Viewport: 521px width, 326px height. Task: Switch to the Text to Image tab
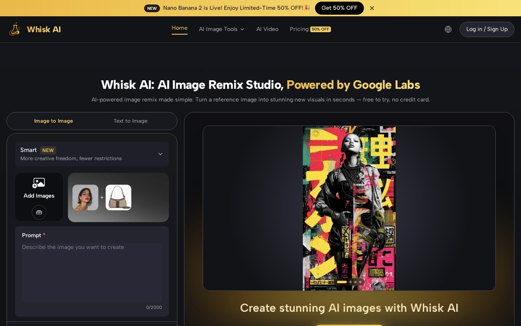[x=131, y=121]
